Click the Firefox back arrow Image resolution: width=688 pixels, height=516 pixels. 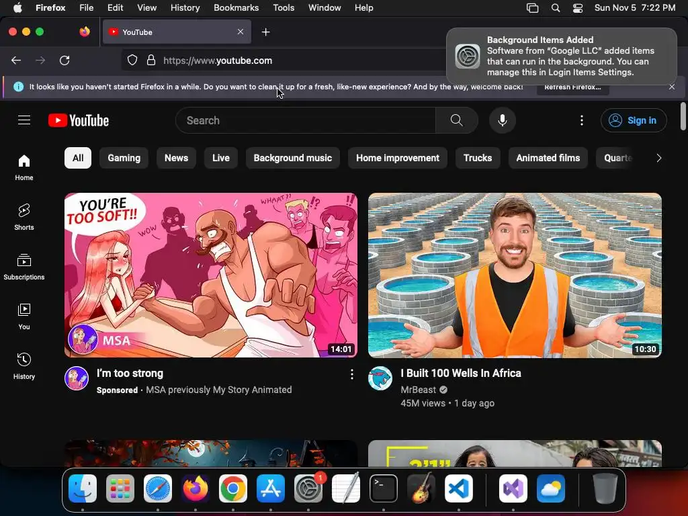(16, 60)
